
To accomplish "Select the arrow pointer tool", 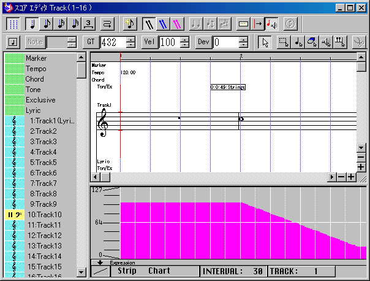I will tap(265, 42).
